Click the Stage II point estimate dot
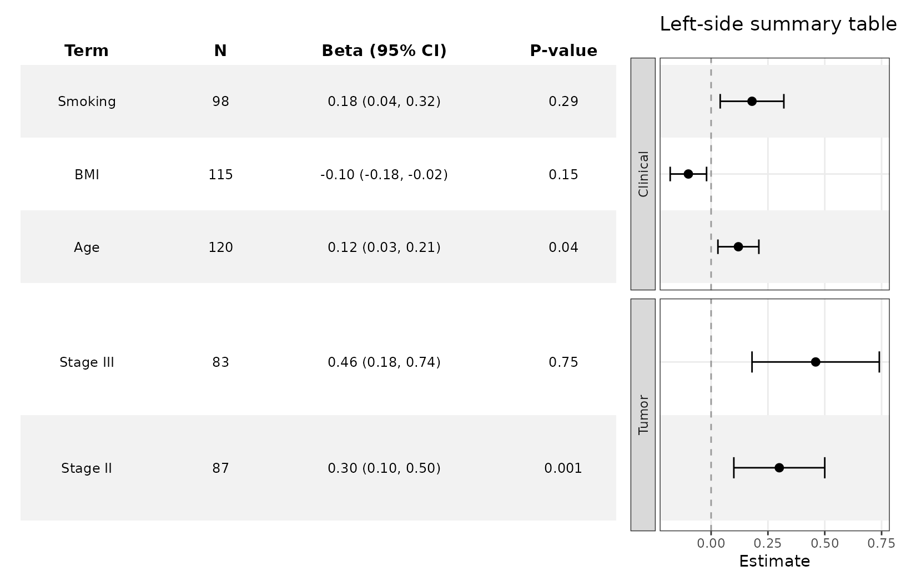The height and width of the screenshot is (586, 906). (779, 468)
